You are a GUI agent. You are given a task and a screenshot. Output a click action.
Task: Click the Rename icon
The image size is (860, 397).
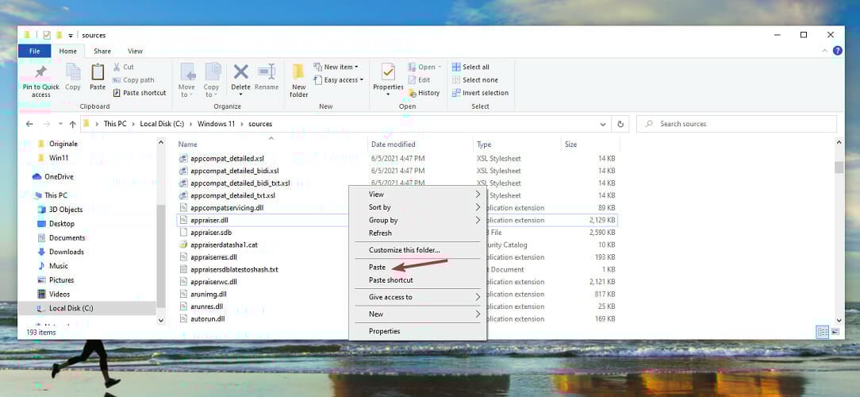(267, 72)
